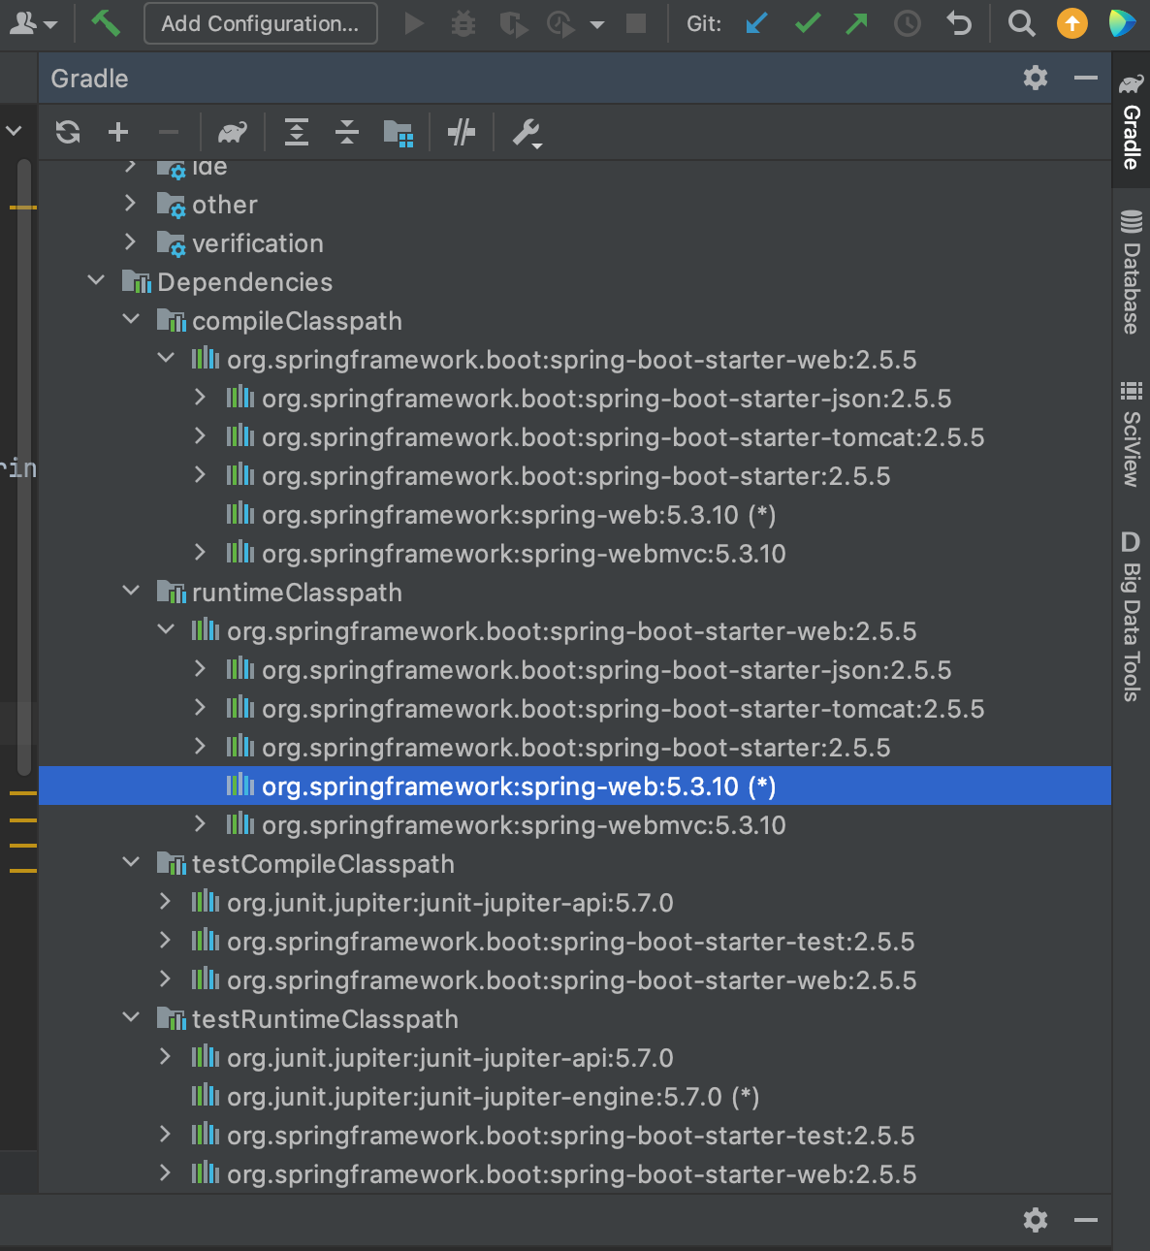Open Git history clock icon
The width and height of the screenshot is (1150, 1251).
[908, 23]
